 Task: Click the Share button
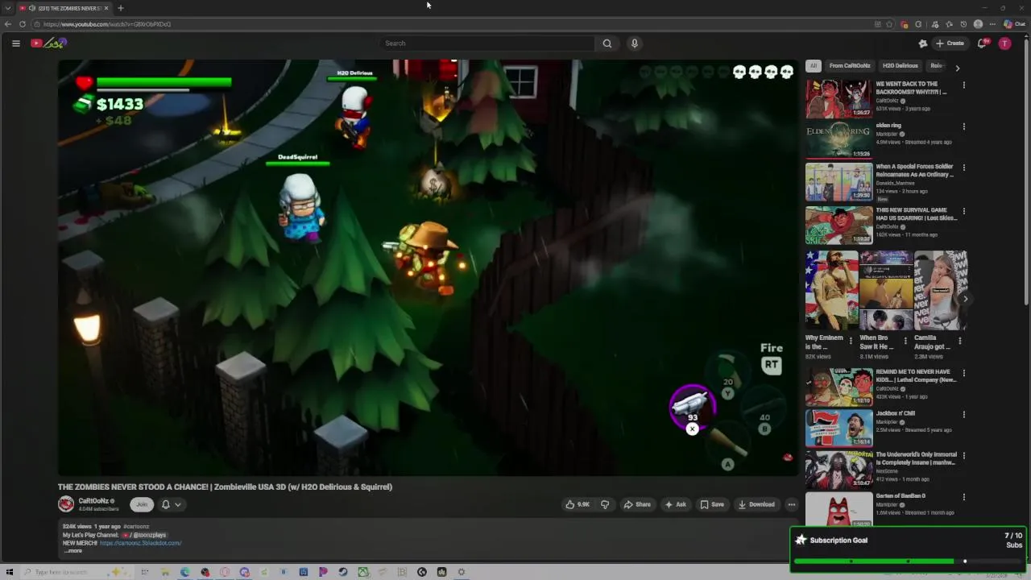[636, 504]
